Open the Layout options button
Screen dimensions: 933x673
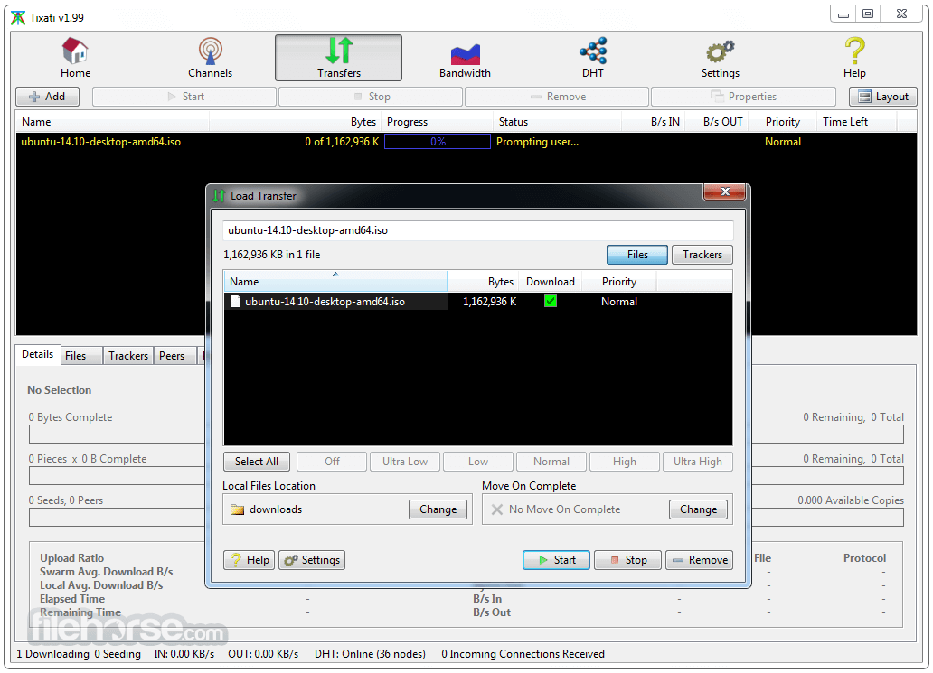(x=883, y=97)
